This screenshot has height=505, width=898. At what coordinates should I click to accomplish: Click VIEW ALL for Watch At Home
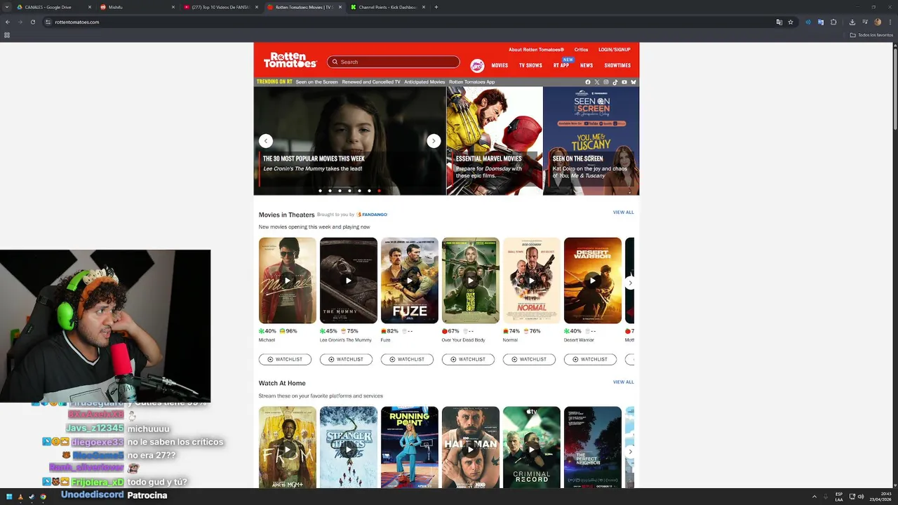coord(623,382)
